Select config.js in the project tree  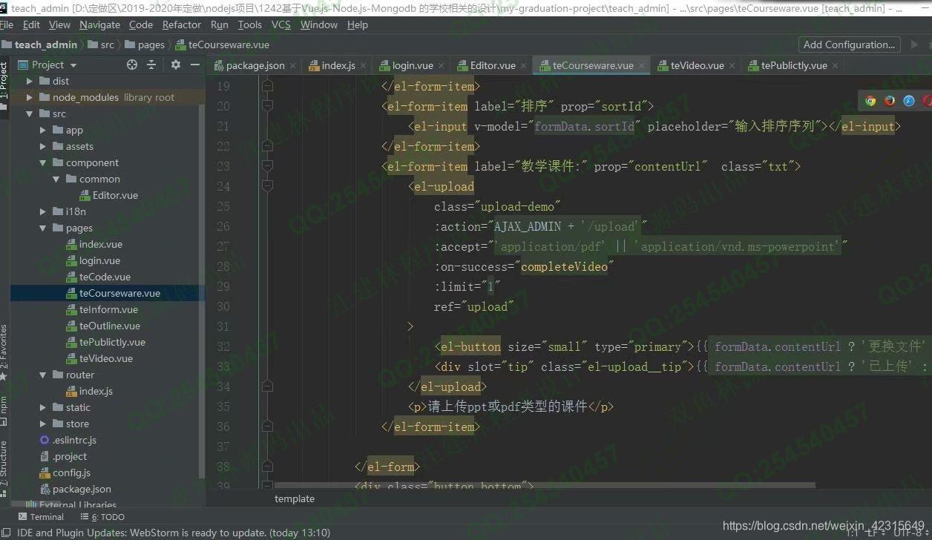tap(71, 472)
